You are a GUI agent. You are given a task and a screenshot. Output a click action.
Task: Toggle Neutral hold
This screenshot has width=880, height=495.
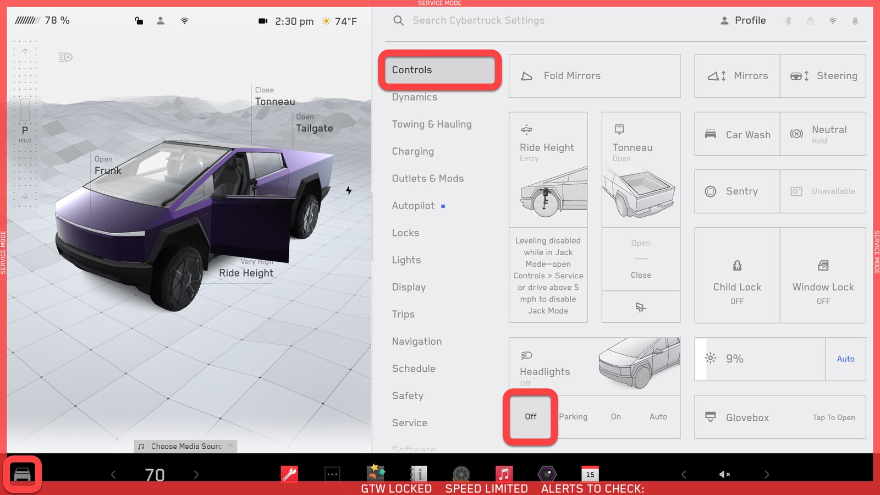click(x=823, y=134)
